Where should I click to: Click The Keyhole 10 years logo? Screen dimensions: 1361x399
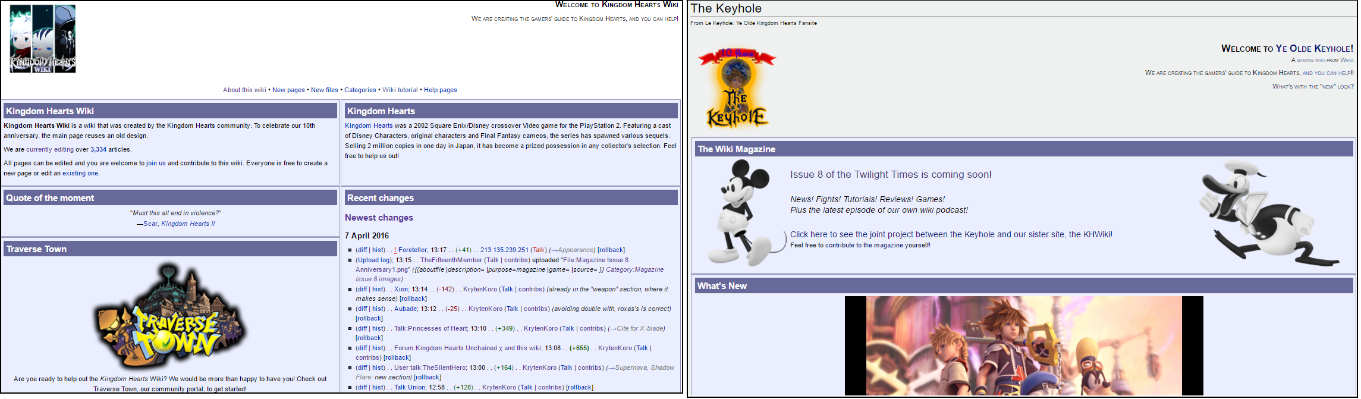737,89
